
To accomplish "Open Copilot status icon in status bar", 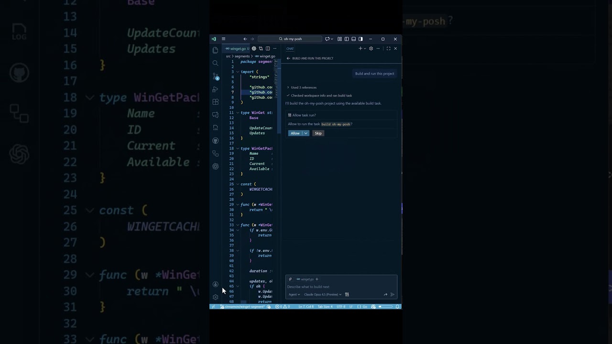I will pos(373,307).
